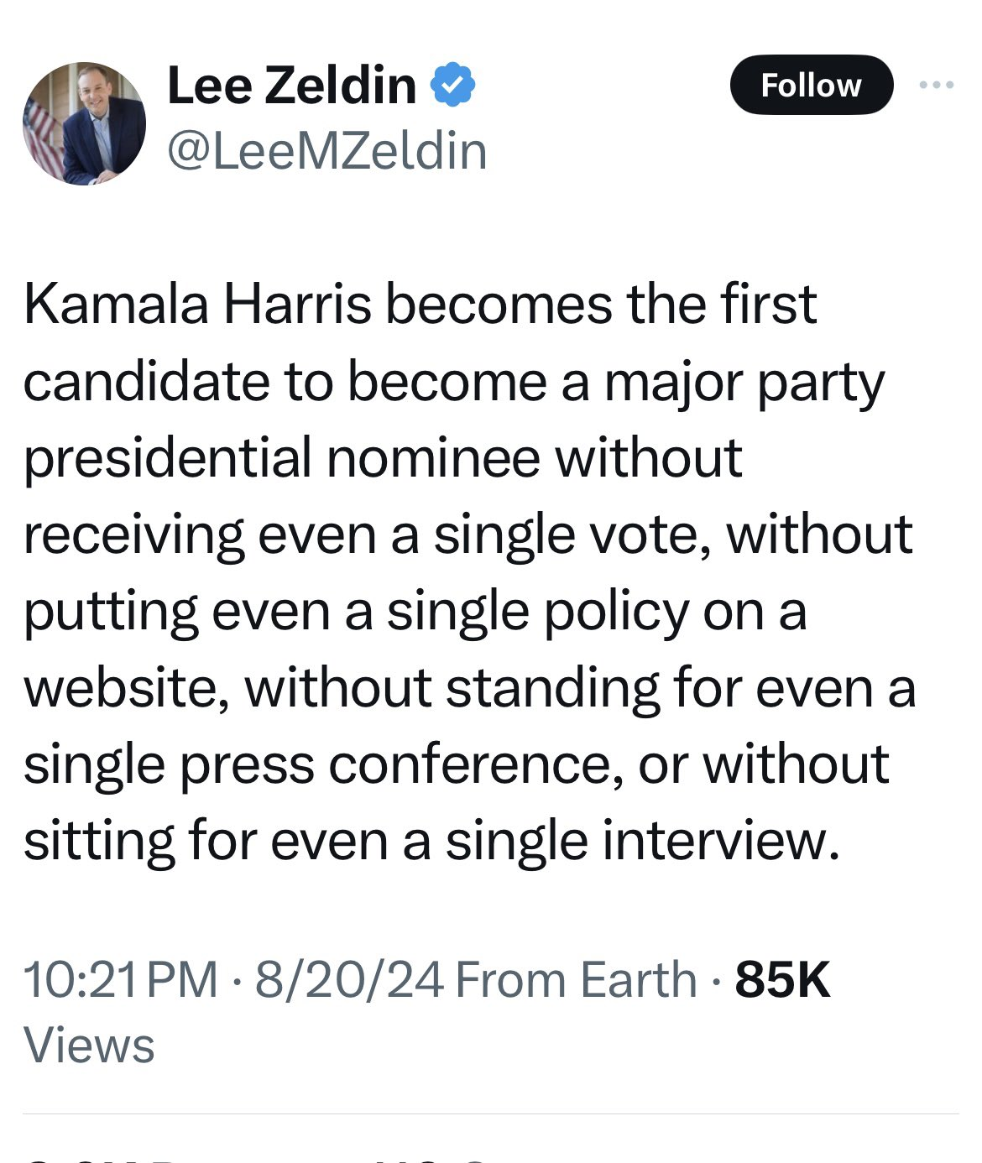982x1163 pixels.
Task: Click the "From Earth" location label
Action: coord(576,980)
